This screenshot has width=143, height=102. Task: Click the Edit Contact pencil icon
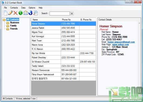click(x=11, y=13)
